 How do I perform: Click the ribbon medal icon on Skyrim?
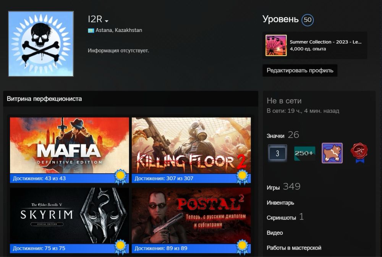pyautogui.click(x=121, y=247)
